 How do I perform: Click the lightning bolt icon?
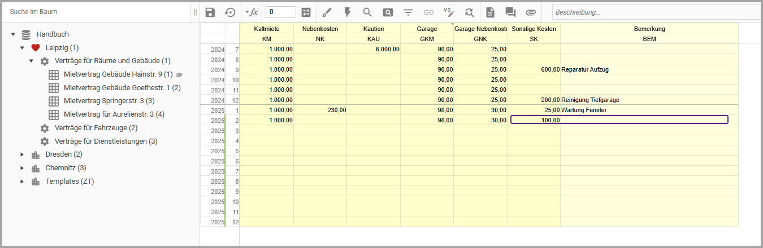tap(347, 12)
